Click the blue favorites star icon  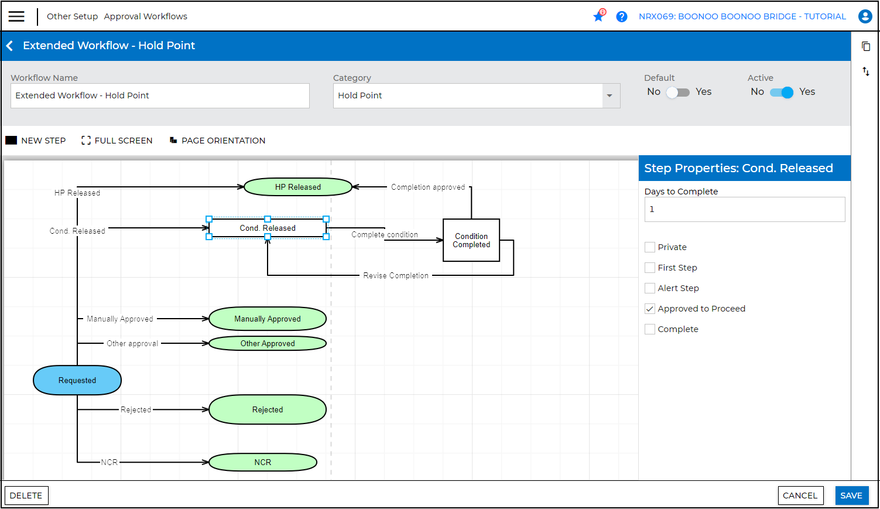coord(598,16)
